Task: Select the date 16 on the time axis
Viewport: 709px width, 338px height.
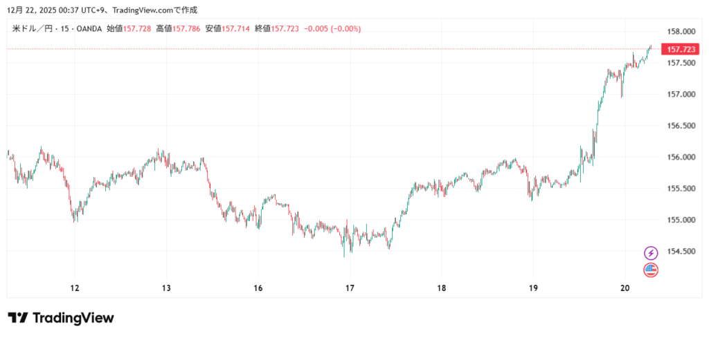Action: point(258,288)
